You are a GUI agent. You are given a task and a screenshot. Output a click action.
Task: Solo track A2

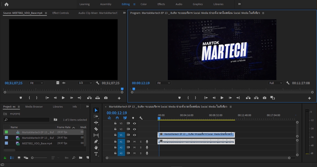141,148
